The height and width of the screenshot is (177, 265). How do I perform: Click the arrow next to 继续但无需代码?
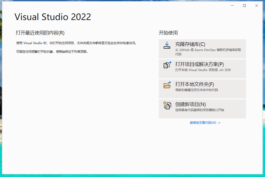(x=219, y=123)
